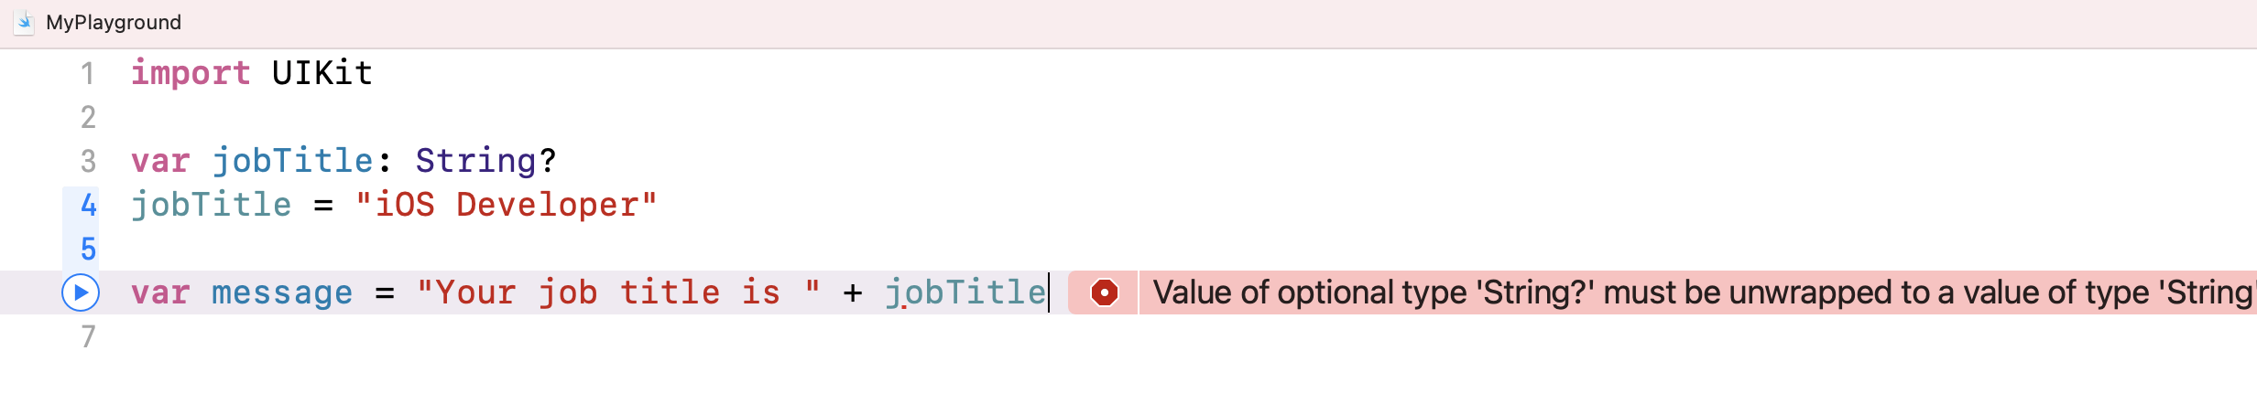Click line number 2 in gutter
Image resolution: width=2257 pixels, height=404 pixels.
pos(88,117)
